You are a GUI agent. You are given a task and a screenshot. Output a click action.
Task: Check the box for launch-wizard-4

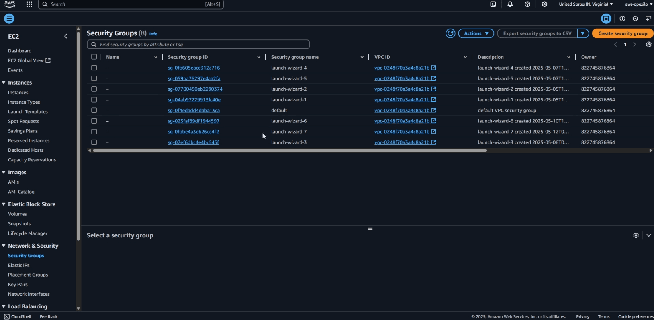click(94, 68)
